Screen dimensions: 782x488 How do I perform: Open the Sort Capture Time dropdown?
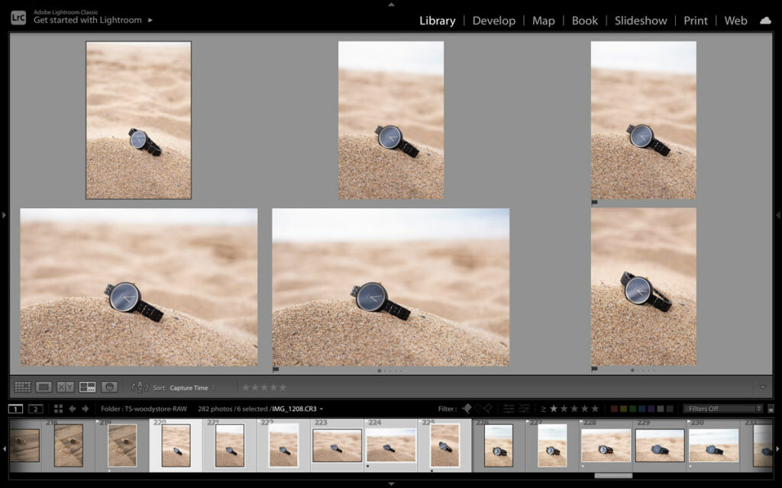tap(191, 387)
